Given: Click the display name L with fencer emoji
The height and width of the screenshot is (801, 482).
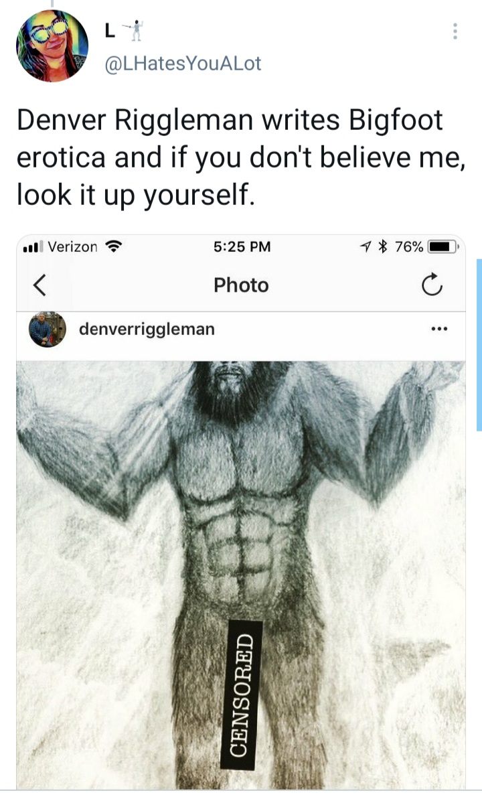Looking at the screenshot, I should [x=124, y=31].
